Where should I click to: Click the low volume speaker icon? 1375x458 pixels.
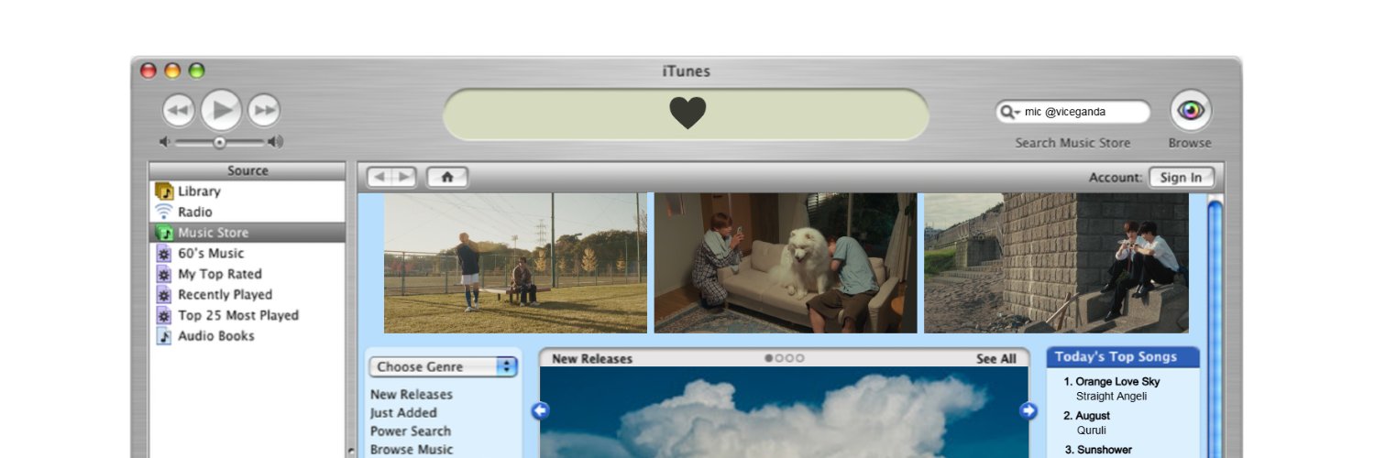click(x=165, y=142)
